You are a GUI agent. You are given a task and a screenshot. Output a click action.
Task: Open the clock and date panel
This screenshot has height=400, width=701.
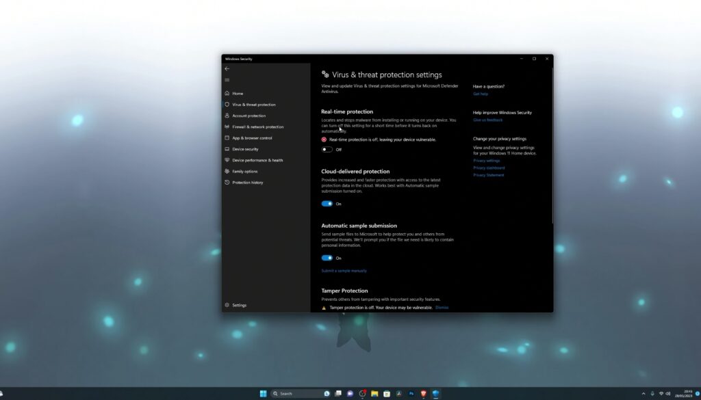point(684,394)
